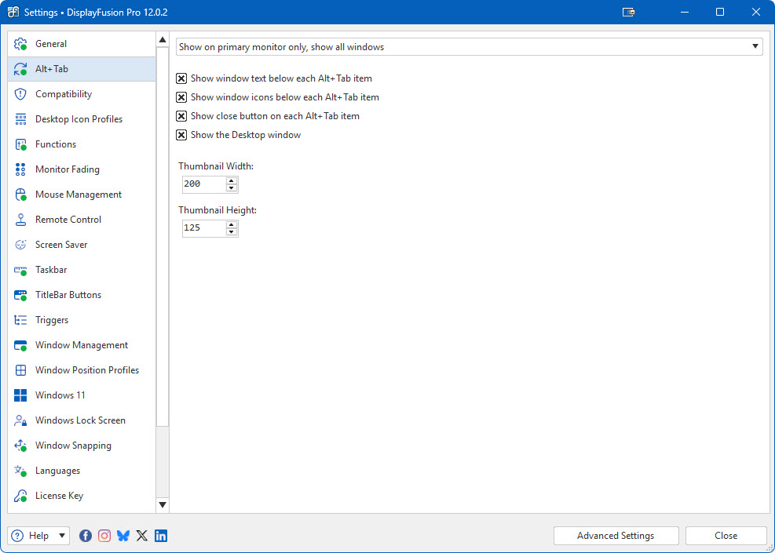The image size is (775, 553).
Task: Open the Instagram link icon
Action: point(104,536)
